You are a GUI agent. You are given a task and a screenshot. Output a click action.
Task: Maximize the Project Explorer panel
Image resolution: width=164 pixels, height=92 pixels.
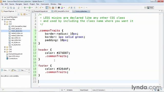pos(29,11)
